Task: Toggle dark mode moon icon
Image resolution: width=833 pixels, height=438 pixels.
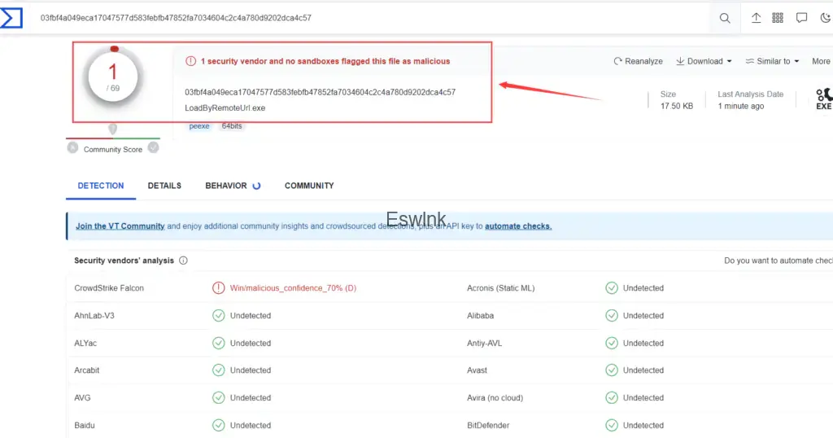Action: click(x=825, y=18)
